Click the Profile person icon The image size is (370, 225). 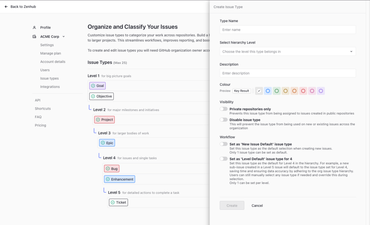point(34,27)
